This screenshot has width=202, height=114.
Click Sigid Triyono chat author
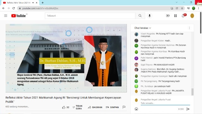[146, 65]
